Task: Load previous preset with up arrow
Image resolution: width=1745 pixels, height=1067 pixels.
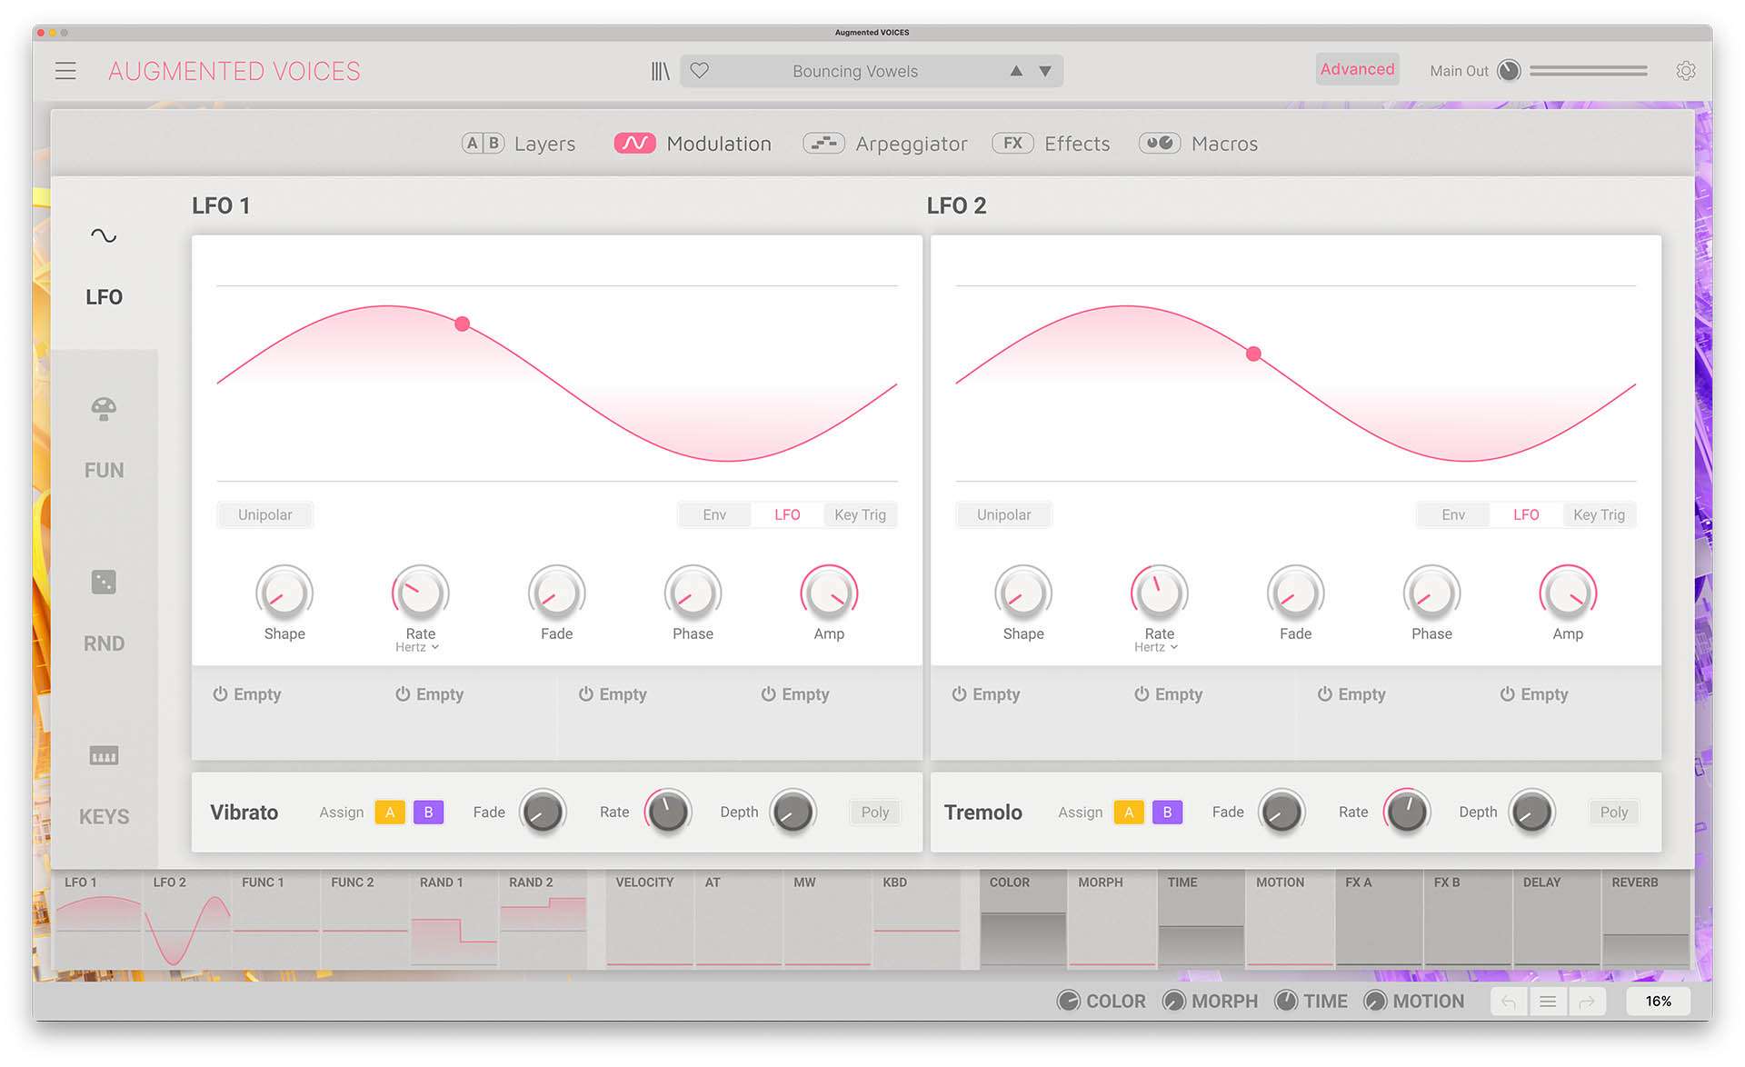Action: point(1016,71)
